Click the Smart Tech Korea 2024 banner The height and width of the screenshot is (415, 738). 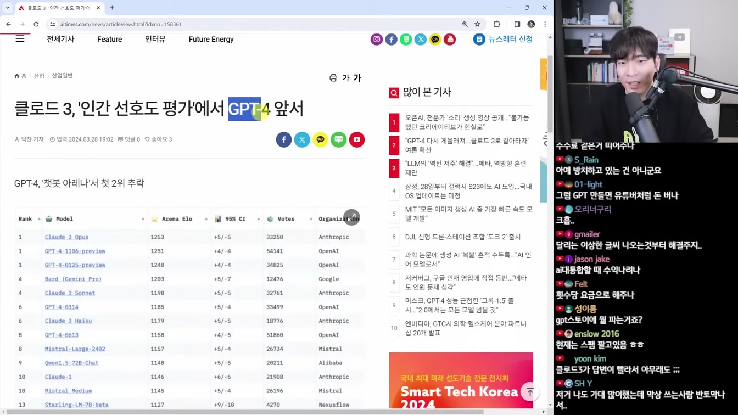pos(461,380)
